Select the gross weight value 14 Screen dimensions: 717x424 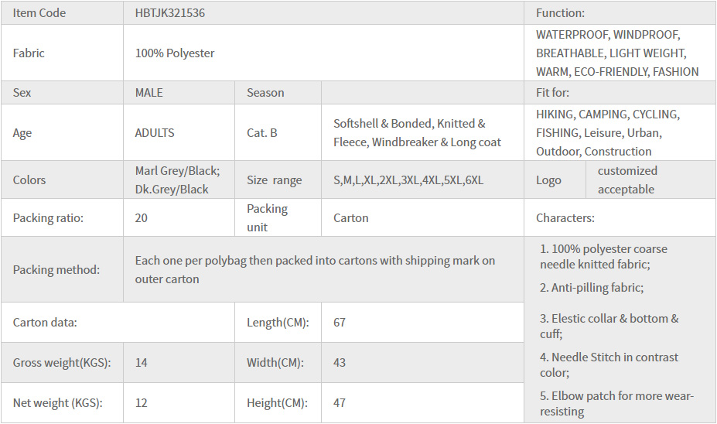click(142, 363)
